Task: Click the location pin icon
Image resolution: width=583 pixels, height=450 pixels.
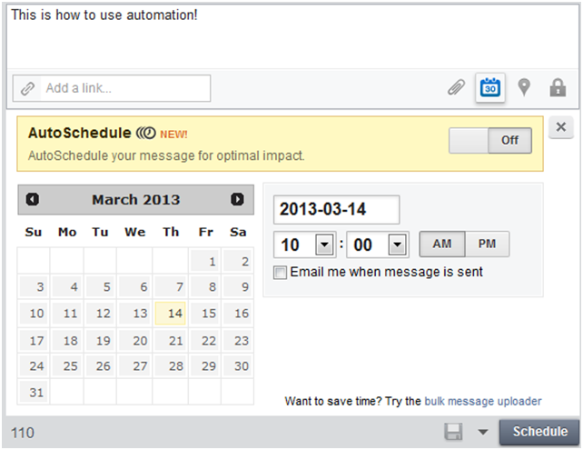Action: click(524, 87)
